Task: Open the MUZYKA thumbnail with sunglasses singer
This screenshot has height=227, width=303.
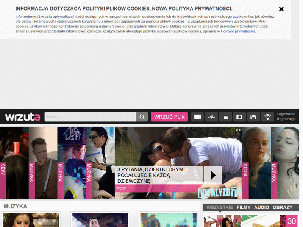Action: click(100, 163)
